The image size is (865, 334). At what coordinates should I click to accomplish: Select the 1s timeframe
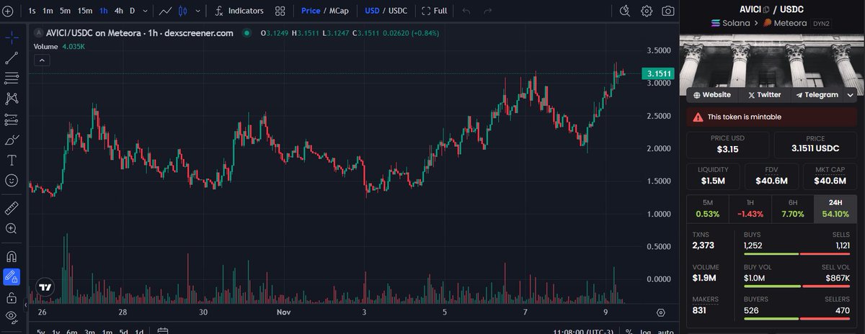pos(32,11)
